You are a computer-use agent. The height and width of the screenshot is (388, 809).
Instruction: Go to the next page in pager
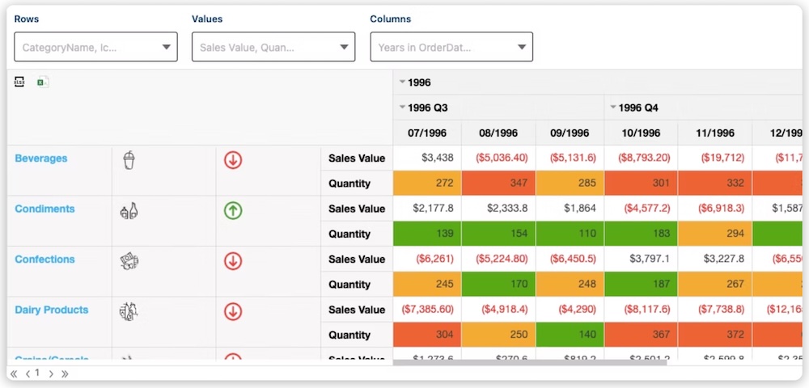[51, 373]
